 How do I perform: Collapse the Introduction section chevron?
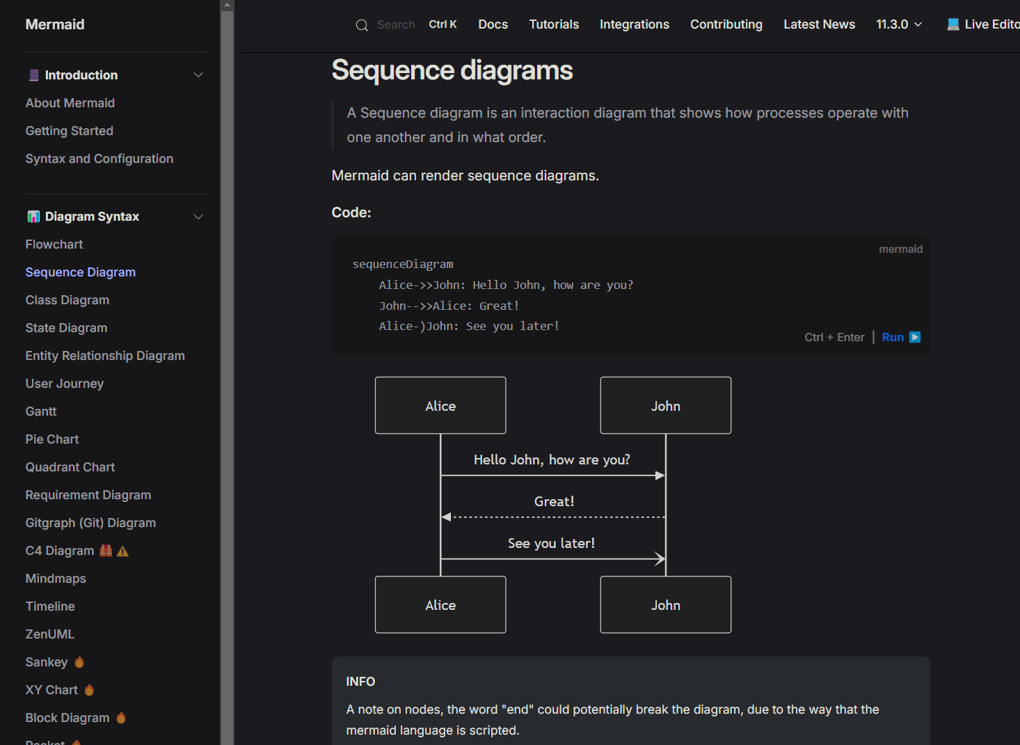point(198,75)
